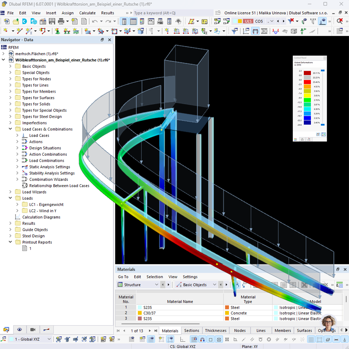Toggle the magnet object snap button
The height and width of the screenshot is (349, 349).
click(202, 339)
